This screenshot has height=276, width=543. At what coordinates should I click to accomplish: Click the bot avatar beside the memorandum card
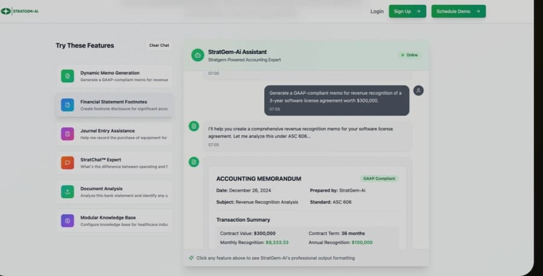(194, 162)
